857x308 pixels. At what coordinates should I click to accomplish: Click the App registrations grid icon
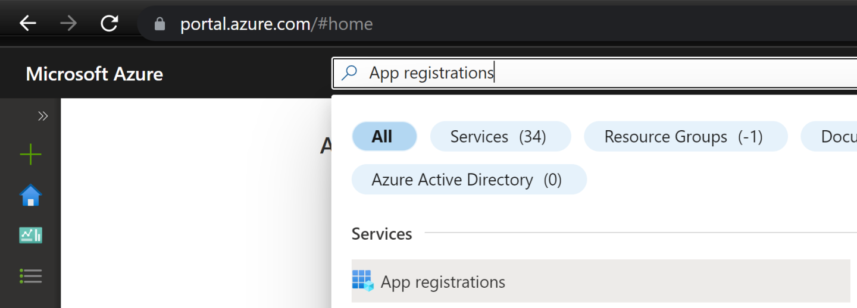[x=362, y=281]
